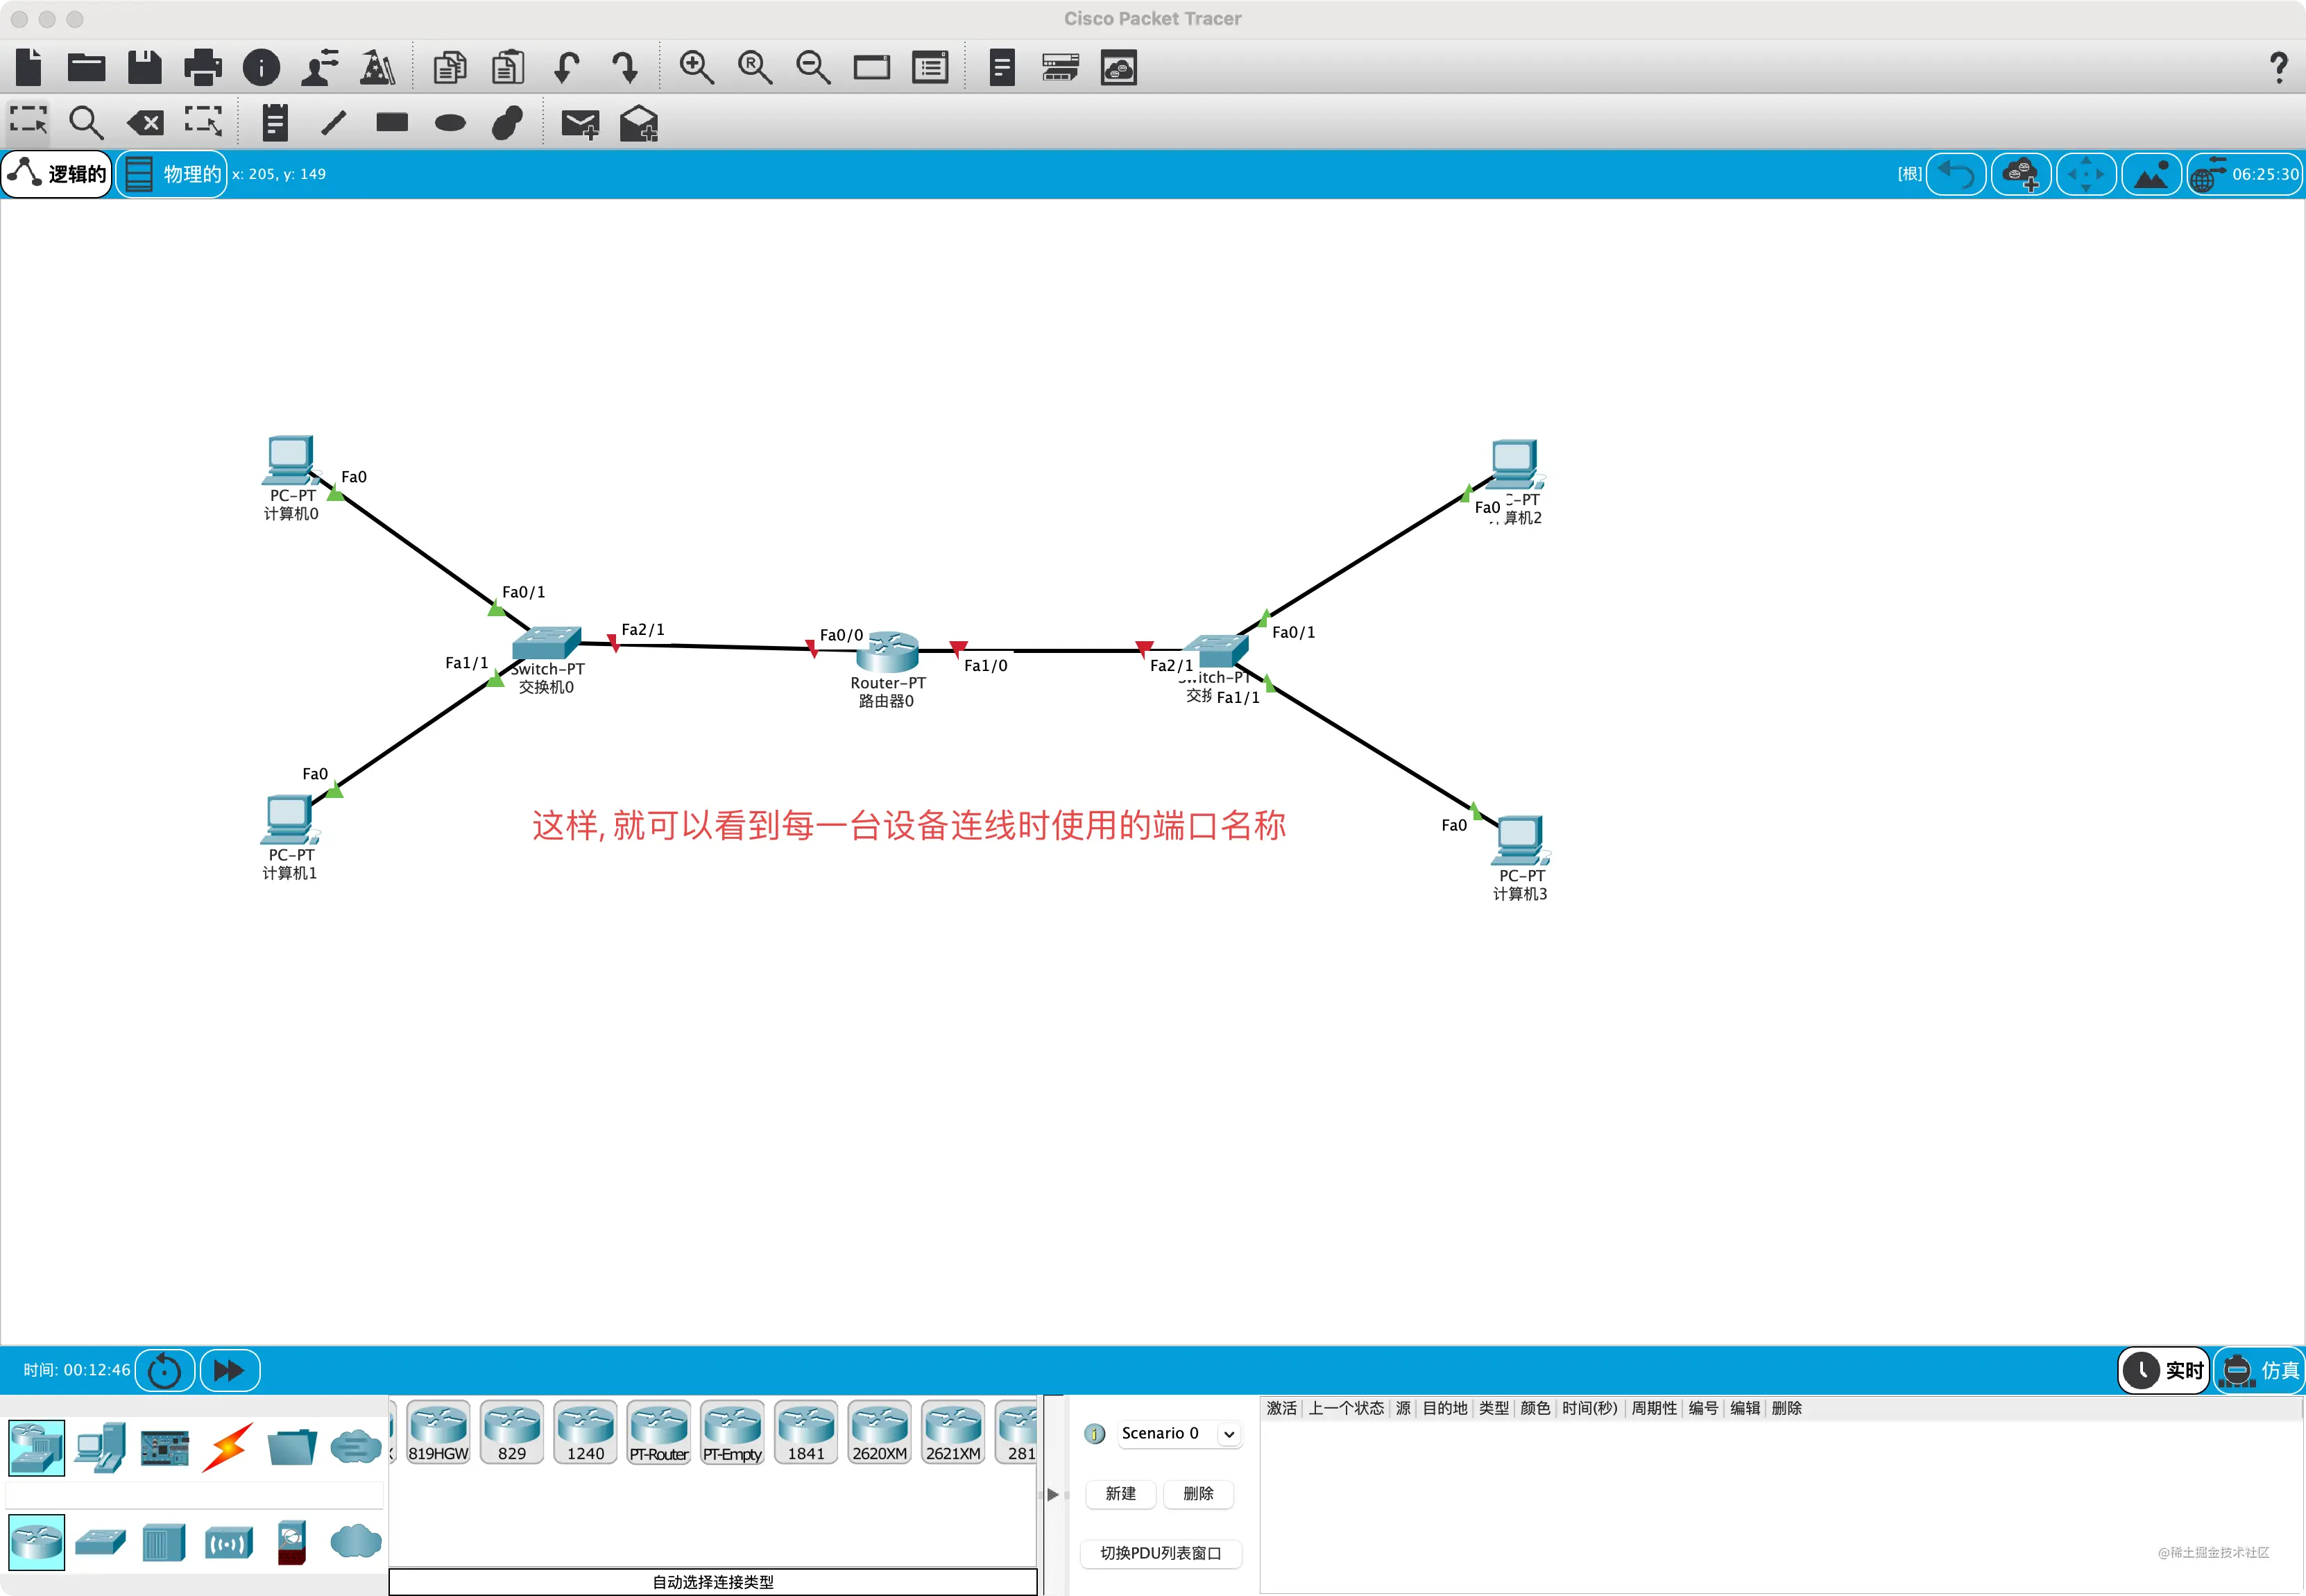Set the tiled background image icon
Screen dimensions: 2306x1596
click(x=2151, y=174)
